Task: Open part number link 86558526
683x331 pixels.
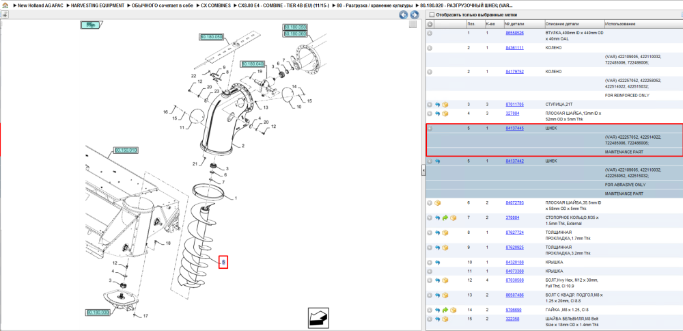Action: click(x=514, y=33)
